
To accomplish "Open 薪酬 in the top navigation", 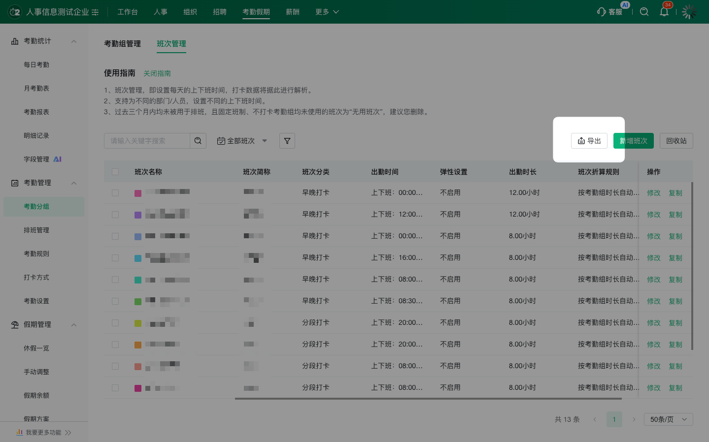I will [x=293, y=12].
